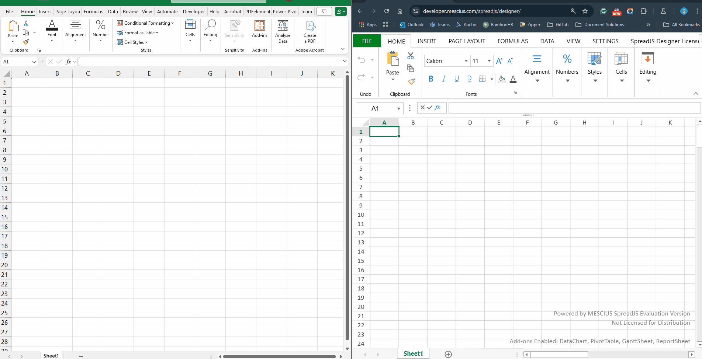702x359 pixels.
Task: Toggle Bold in SpreadJS Fonts group
Action: [x=431, y=79]
